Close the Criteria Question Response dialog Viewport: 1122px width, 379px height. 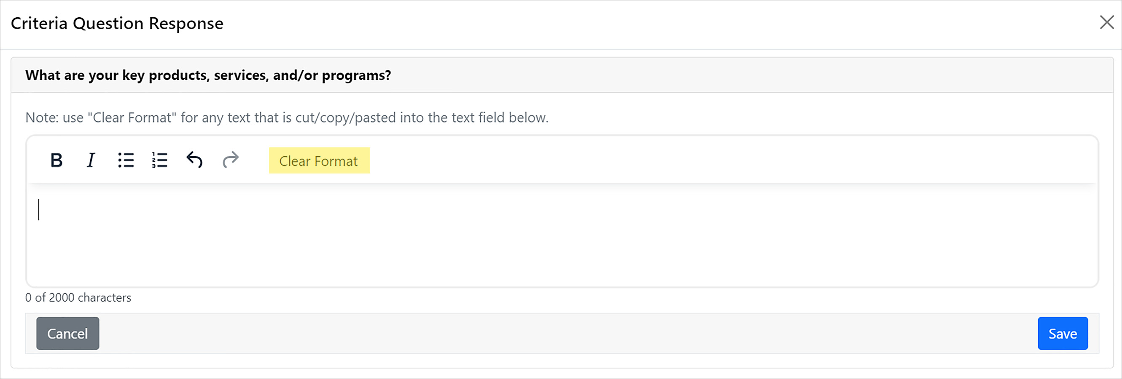1106,23
